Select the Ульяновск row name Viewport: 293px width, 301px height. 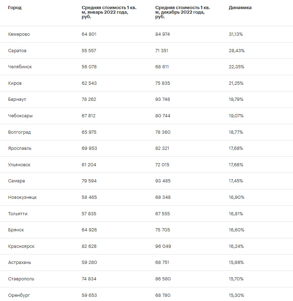pos(19,165)
